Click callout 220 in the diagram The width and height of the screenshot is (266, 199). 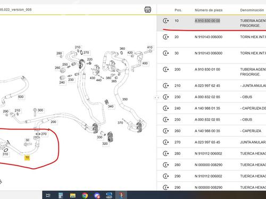[x=90, y=59]
